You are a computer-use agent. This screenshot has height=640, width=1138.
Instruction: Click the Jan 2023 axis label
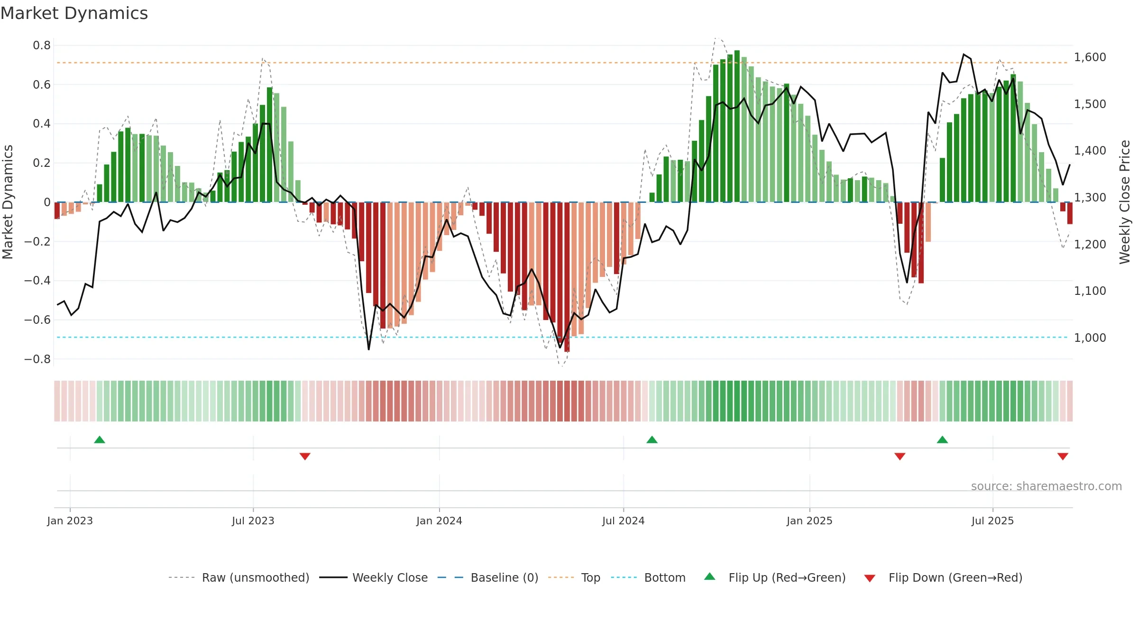(70, 521)
